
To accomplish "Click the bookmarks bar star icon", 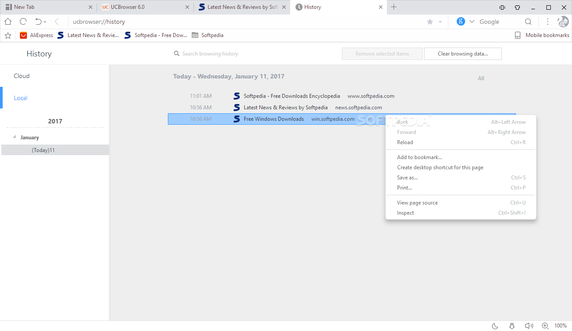I will tap(8, 35).
